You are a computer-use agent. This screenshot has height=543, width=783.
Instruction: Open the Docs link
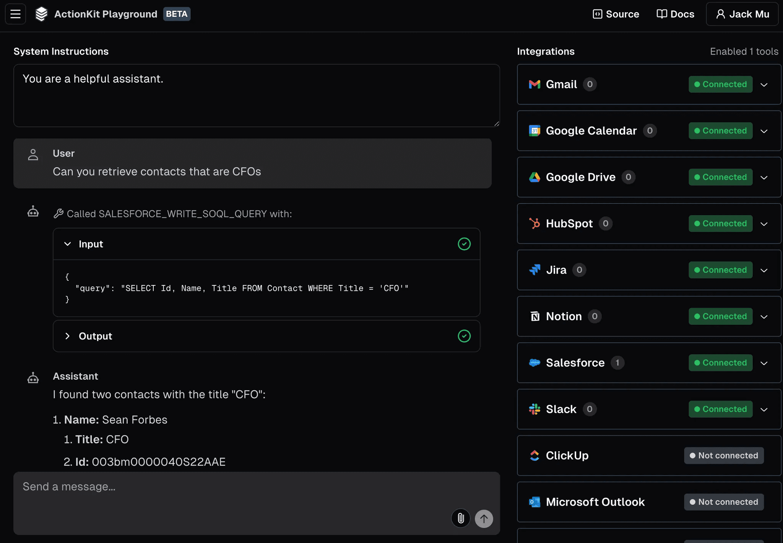(x=675, y=14)
